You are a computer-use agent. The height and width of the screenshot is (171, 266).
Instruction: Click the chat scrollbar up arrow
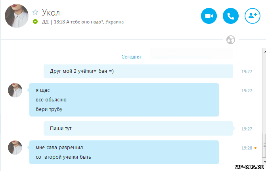coord(264,51)
